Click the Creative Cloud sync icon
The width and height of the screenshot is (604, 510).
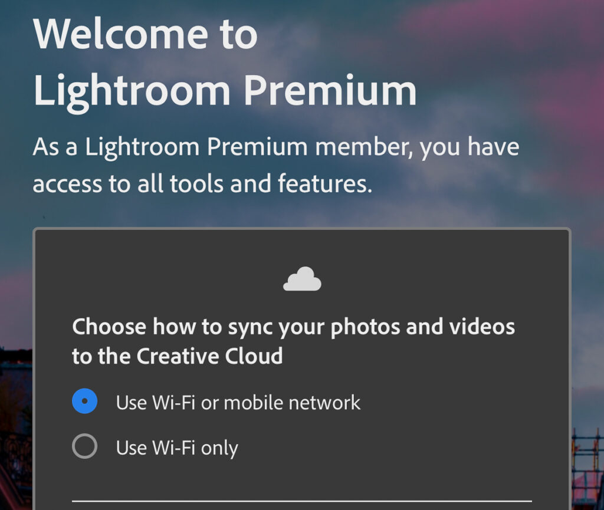pos(302,279)
